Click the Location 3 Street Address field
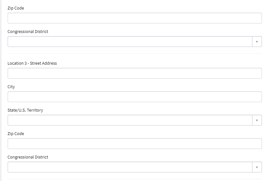 click(x=134, y=73)
